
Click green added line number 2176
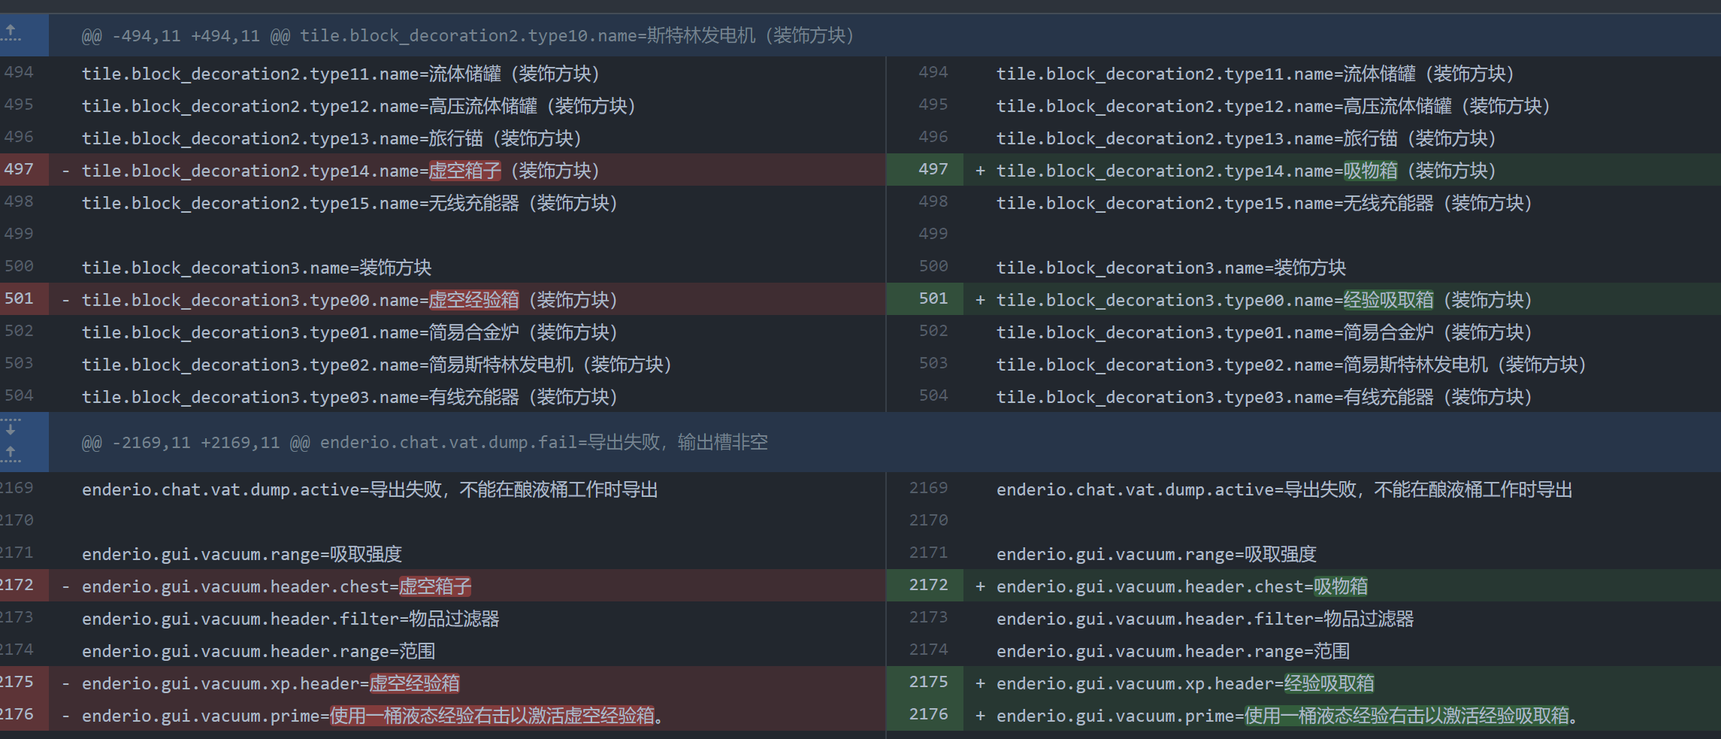click(x=928, y=714)
